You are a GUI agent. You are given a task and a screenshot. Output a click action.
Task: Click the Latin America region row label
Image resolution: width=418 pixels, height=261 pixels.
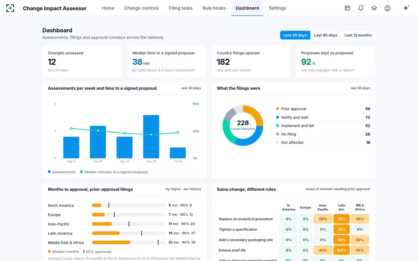(60, 233)
